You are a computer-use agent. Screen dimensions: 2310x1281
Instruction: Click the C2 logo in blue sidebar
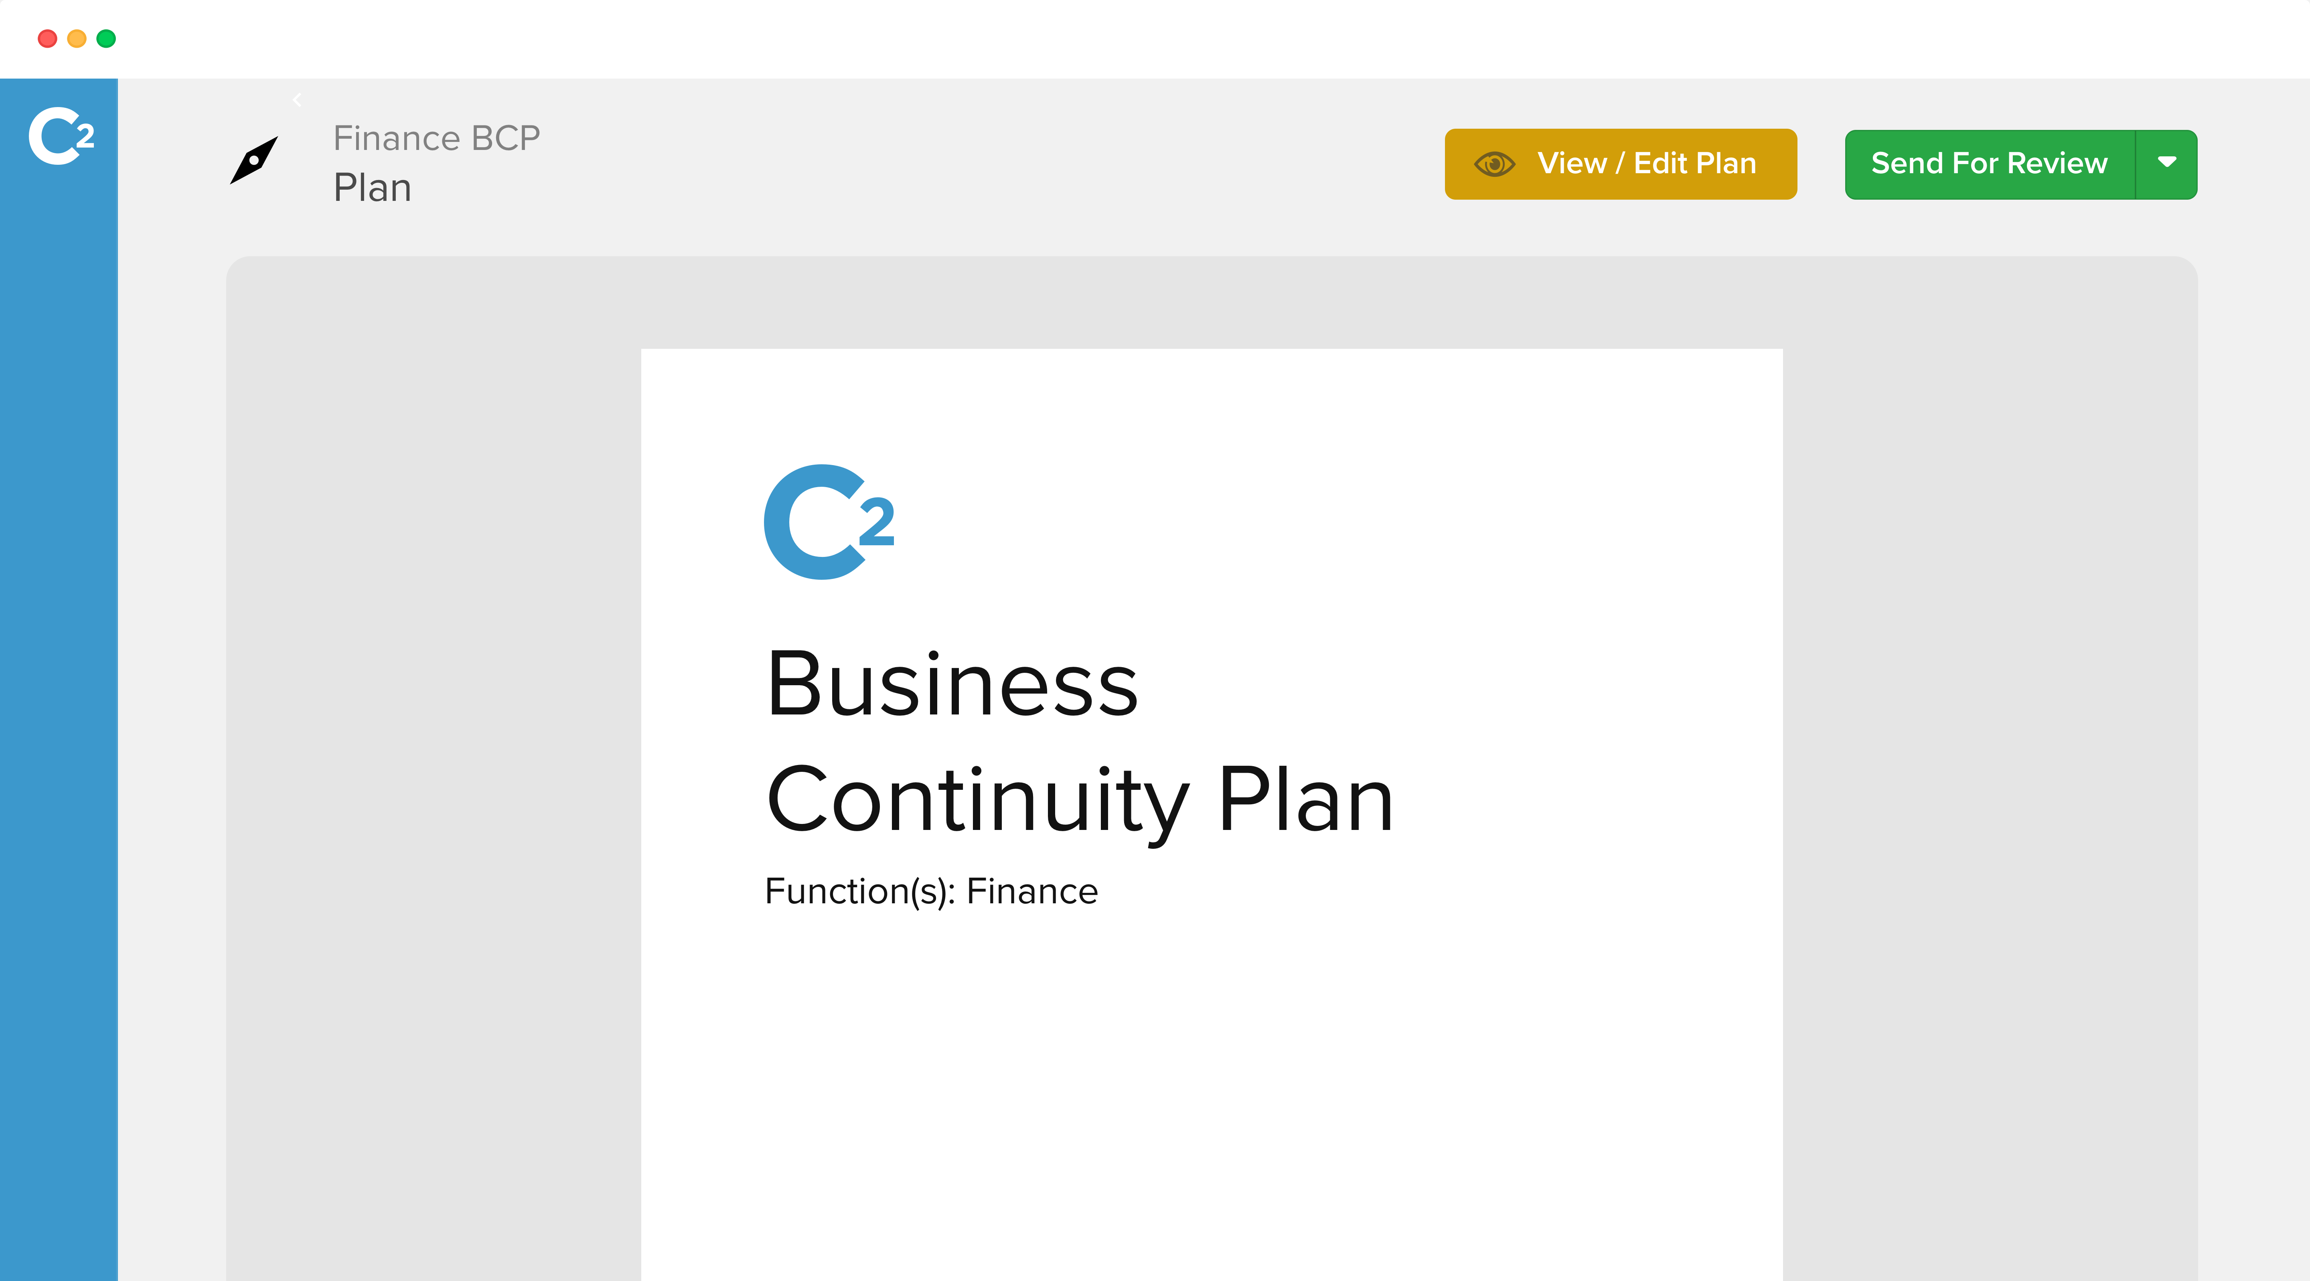(61, 136)
